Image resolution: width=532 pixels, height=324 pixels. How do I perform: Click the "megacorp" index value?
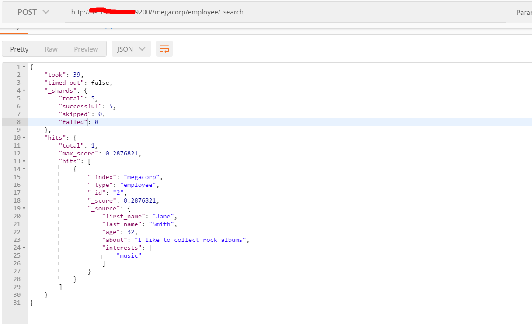[x=143, y=177]
